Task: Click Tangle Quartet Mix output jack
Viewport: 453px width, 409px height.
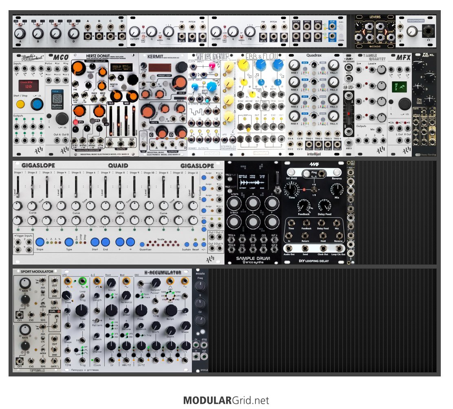Action: pyautogui.click(x=379, y=130)
